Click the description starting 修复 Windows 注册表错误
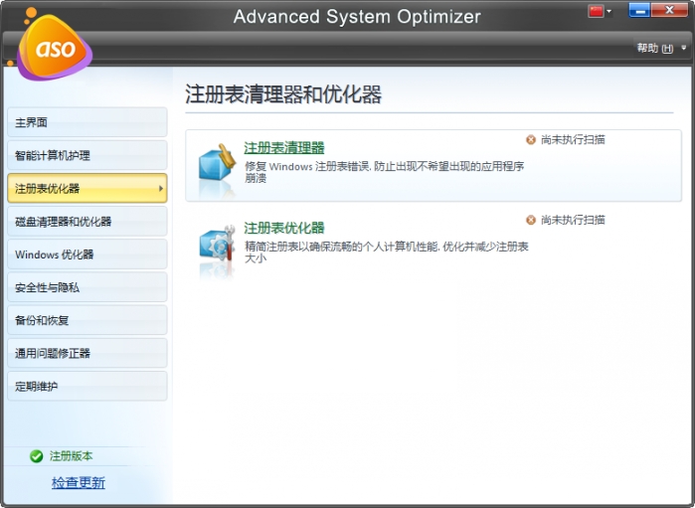The width and height of the screenshot is (695, 508). click(385, 172)
